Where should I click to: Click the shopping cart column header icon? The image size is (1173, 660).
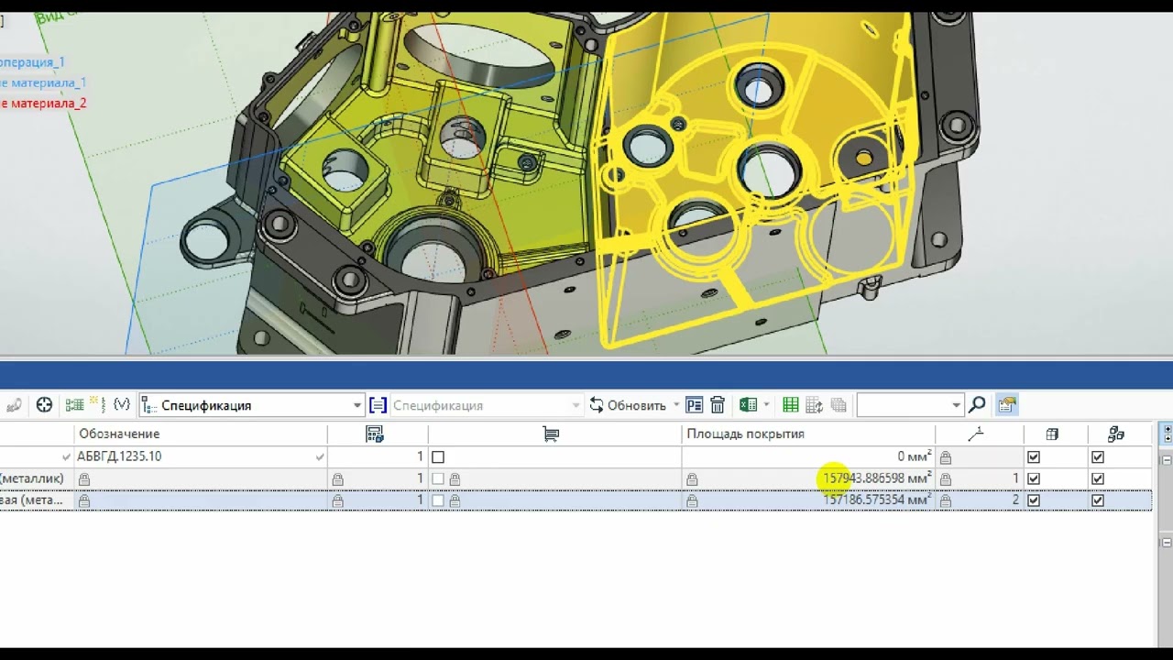tap(551, 434)
